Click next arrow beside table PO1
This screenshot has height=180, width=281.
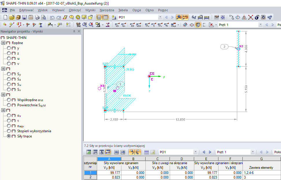[210, 152]
